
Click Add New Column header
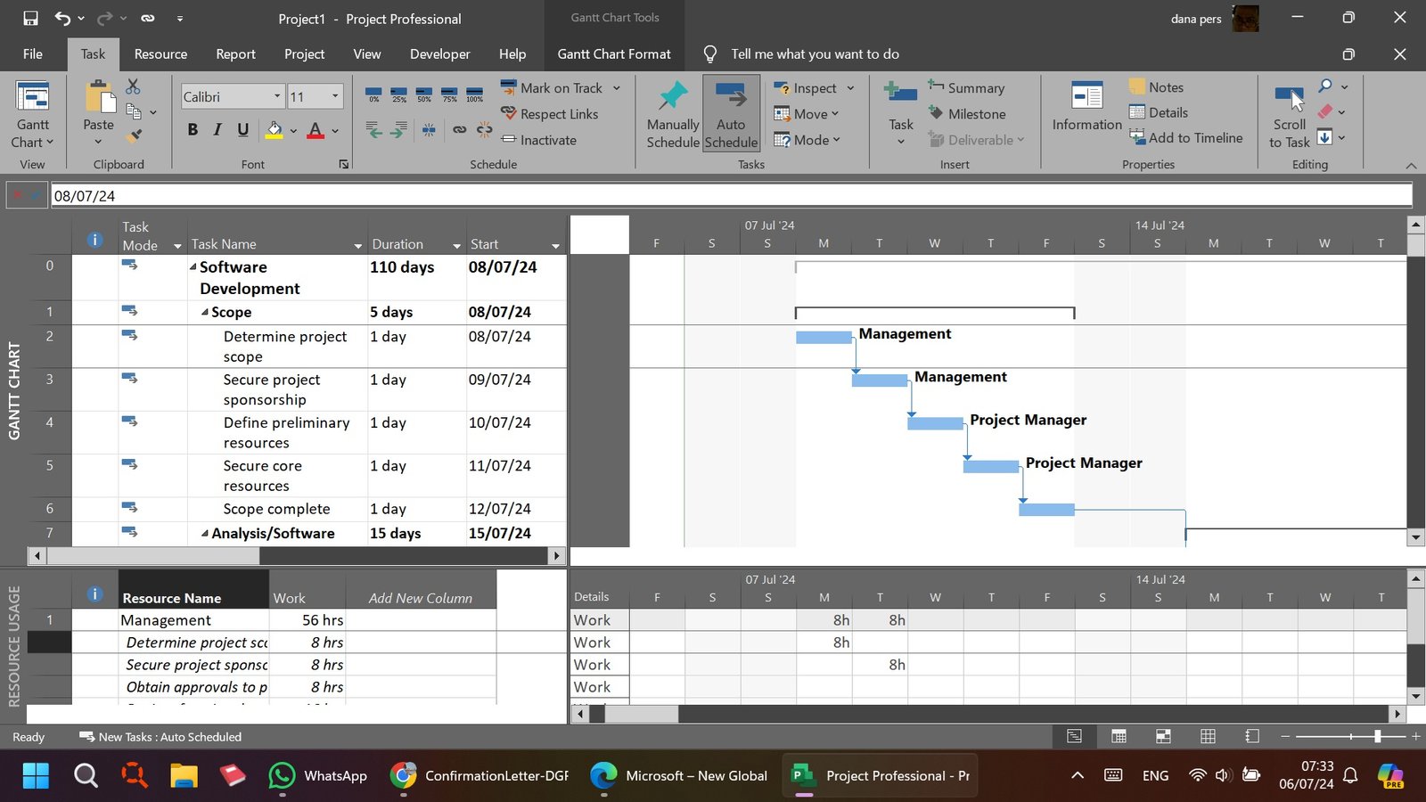[x=420, y=598]
